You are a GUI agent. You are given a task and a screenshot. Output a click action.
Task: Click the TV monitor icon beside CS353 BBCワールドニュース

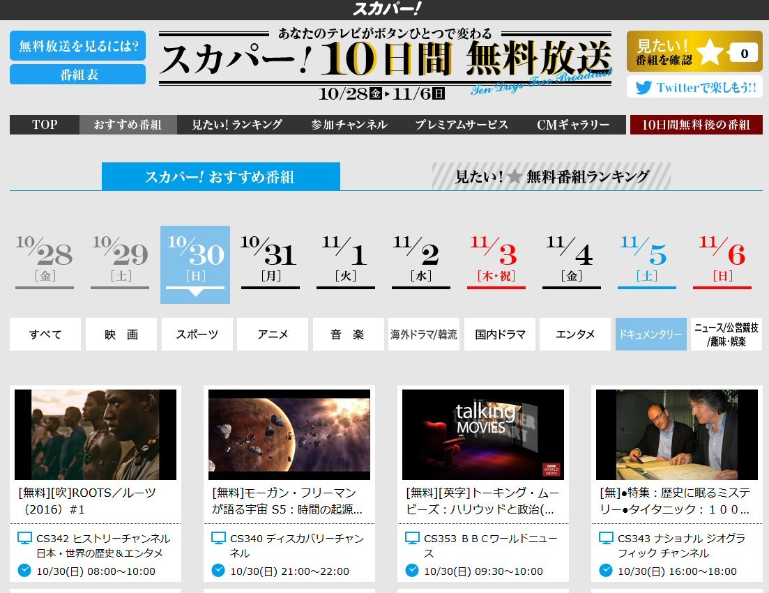pyautogui.click(x=412, y=538)
